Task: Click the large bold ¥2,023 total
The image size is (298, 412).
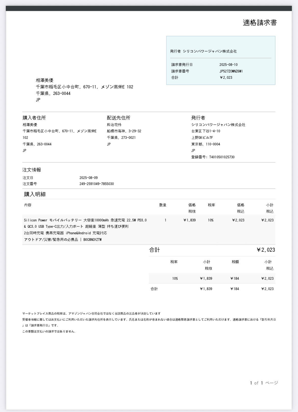Action: click(x=266, y=250)
